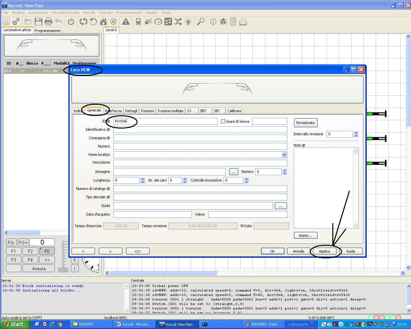
Task: Cancel with Annulla button
Action: (x=298, y=251)
